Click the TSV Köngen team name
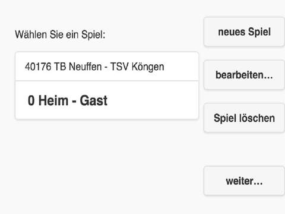The width and height of the screenshot is (285, 214). 137,67
